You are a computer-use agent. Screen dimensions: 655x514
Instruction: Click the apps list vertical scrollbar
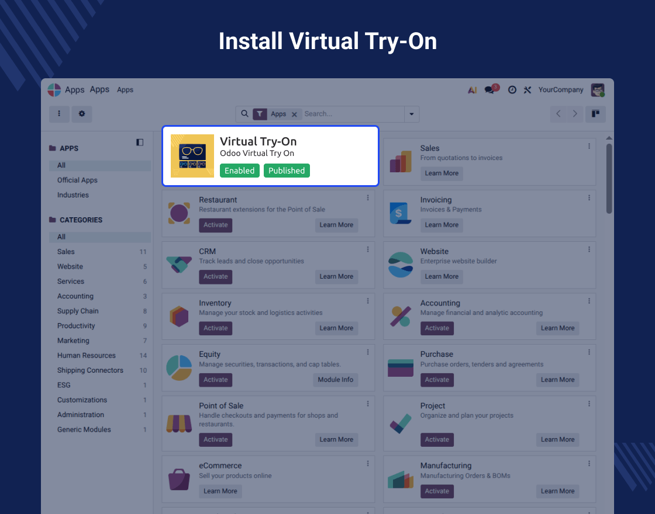click(609, 179)
